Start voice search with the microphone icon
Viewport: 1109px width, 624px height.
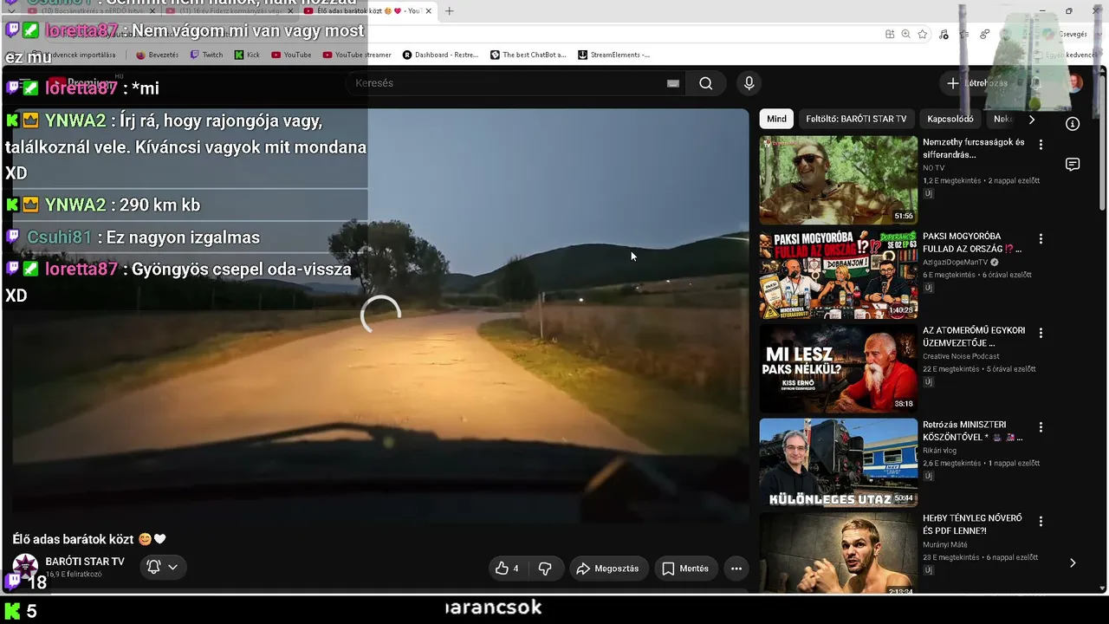click(749, 83)
